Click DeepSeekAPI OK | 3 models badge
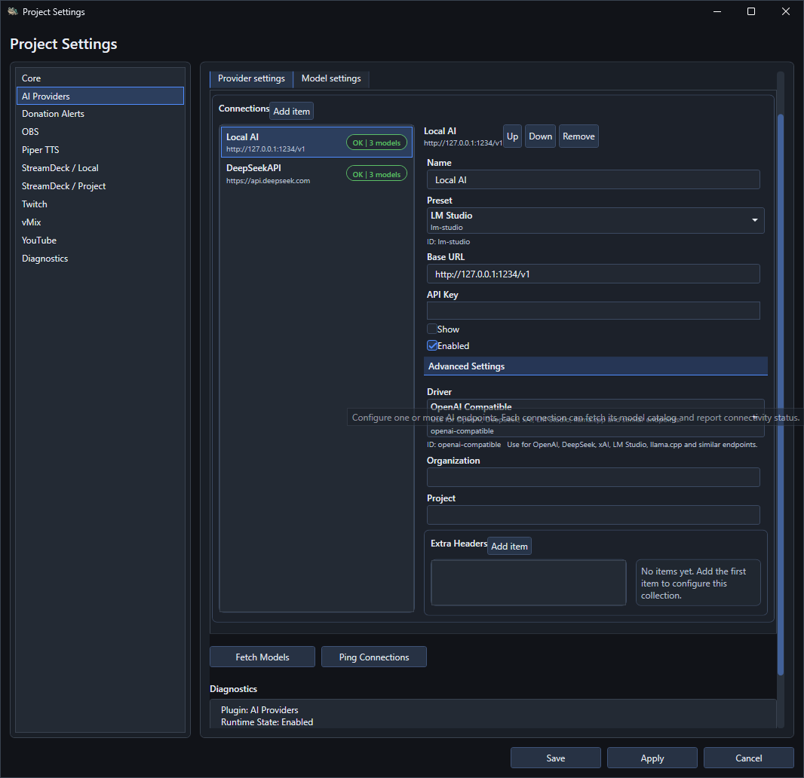Viewport: 804px width, 778px height. (x=377, y=174)
